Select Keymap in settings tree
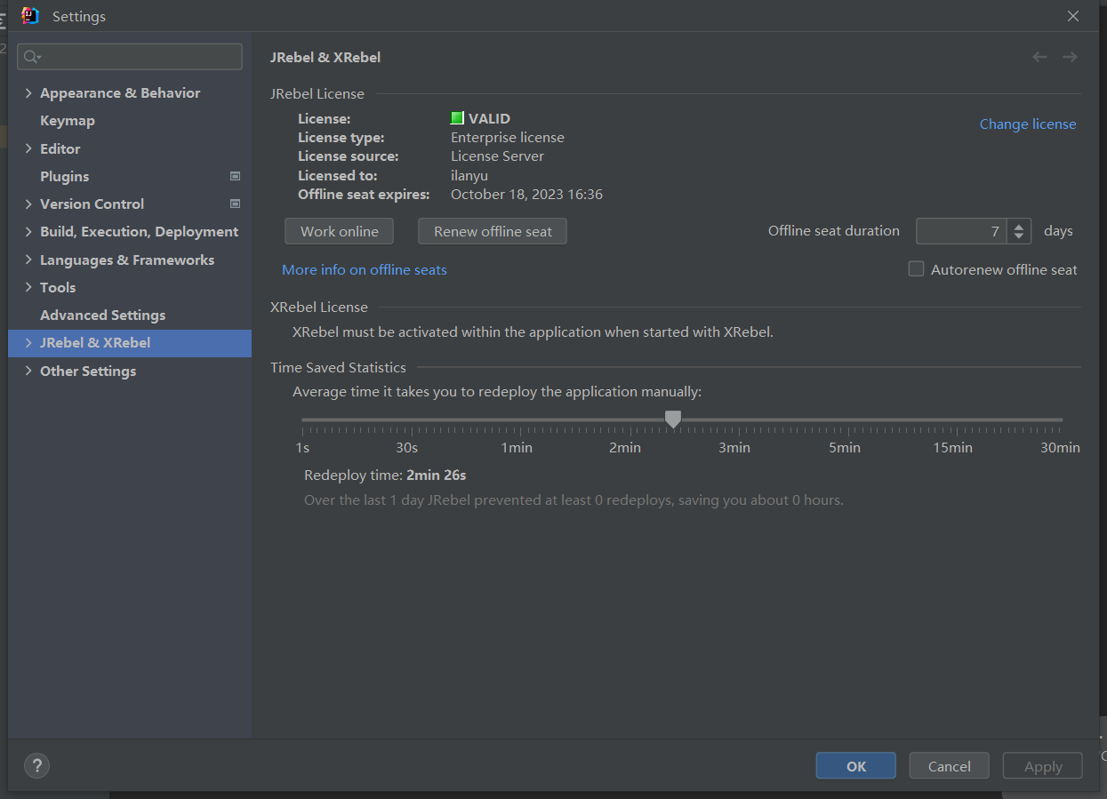 tap(68, 121)
